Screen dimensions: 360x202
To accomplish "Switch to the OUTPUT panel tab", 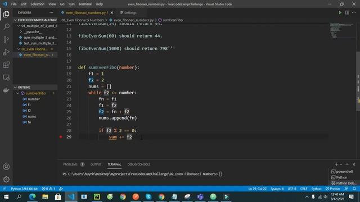I will click(x=96, y=164).
